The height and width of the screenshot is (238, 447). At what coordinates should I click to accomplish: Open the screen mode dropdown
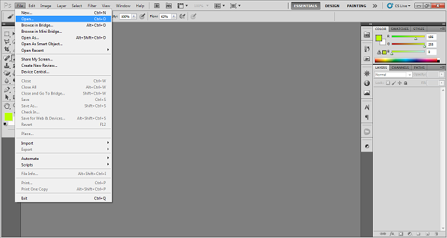coord(235,5)
